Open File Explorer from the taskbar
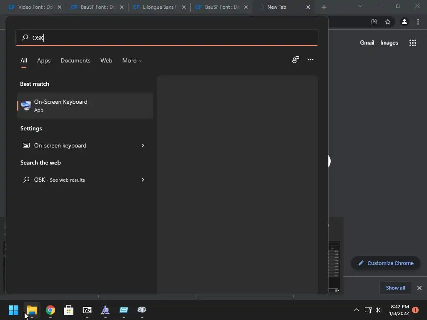 click(x=32, y=310)
